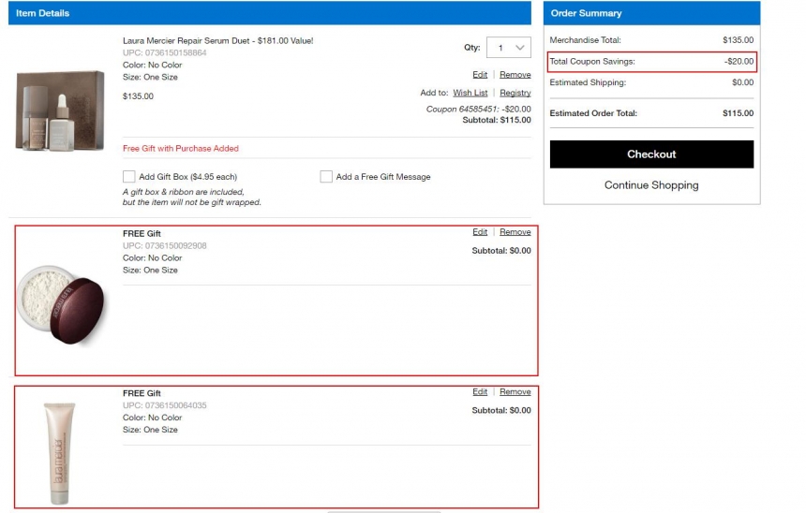Click the black Checkout button

click(651, 154)
